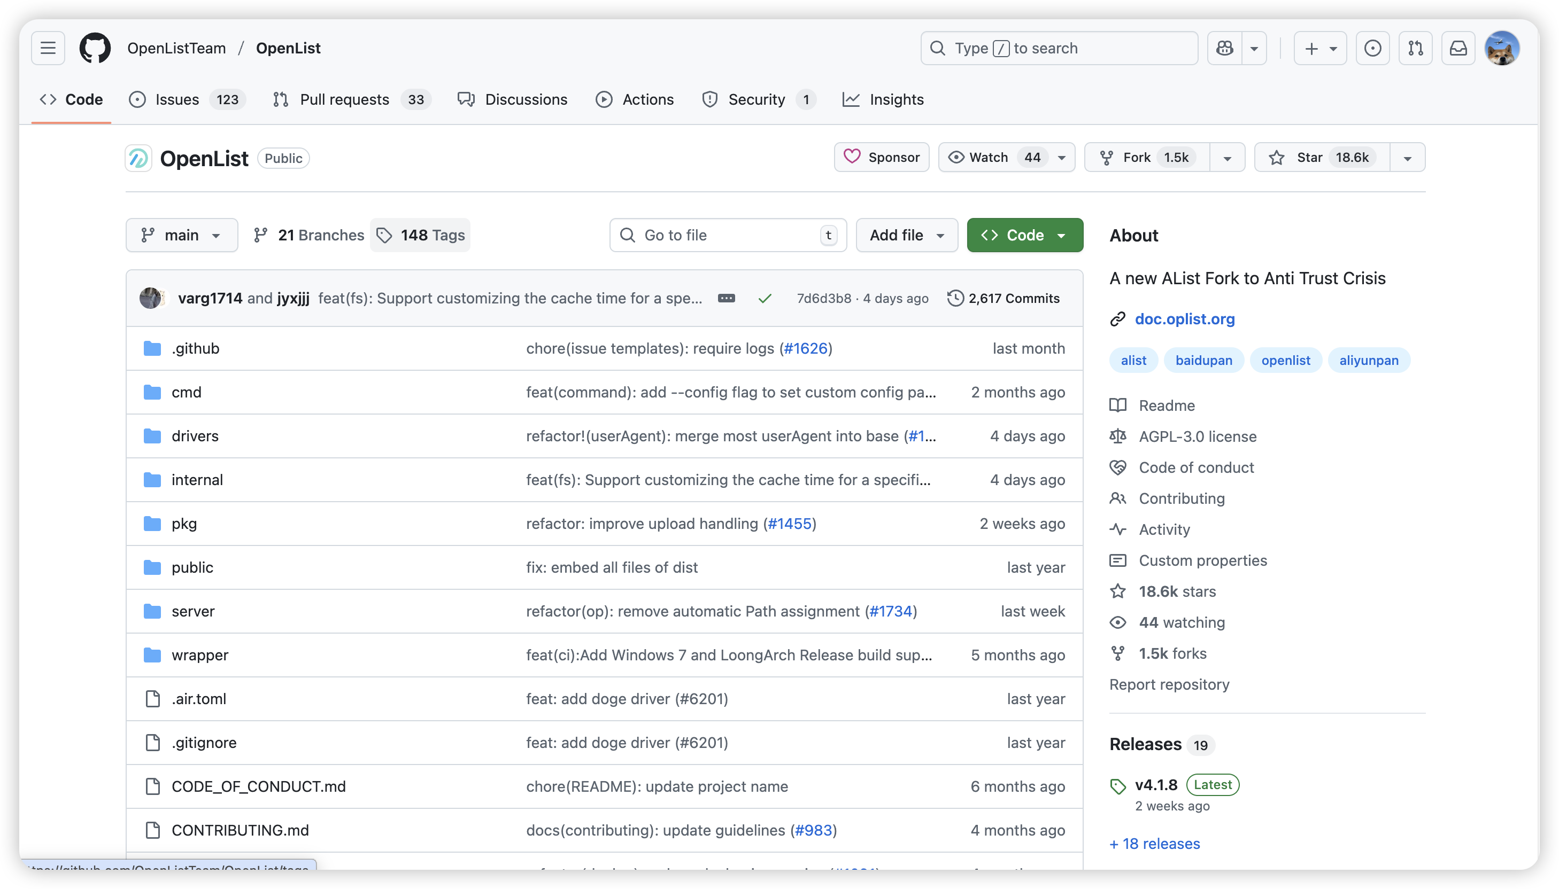The image size is (1559, 889).
Task: Click the GitHub logo home icon
Action: point(95,48)
